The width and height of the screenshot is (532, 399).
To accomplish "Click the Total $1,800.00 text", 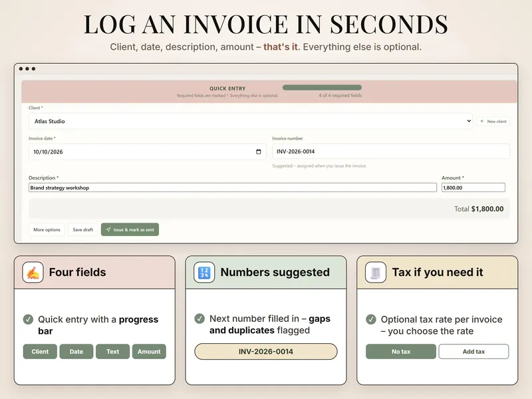I will coord(479,209).
